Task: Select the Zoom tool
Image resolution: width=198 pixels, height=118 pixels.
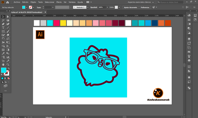Action: (8, 65)
